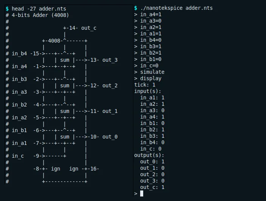The height and width of the screenshot is (201, 266).
Task: Select the '> in_b3=1' prompt line
Action: tap(148, 47)
